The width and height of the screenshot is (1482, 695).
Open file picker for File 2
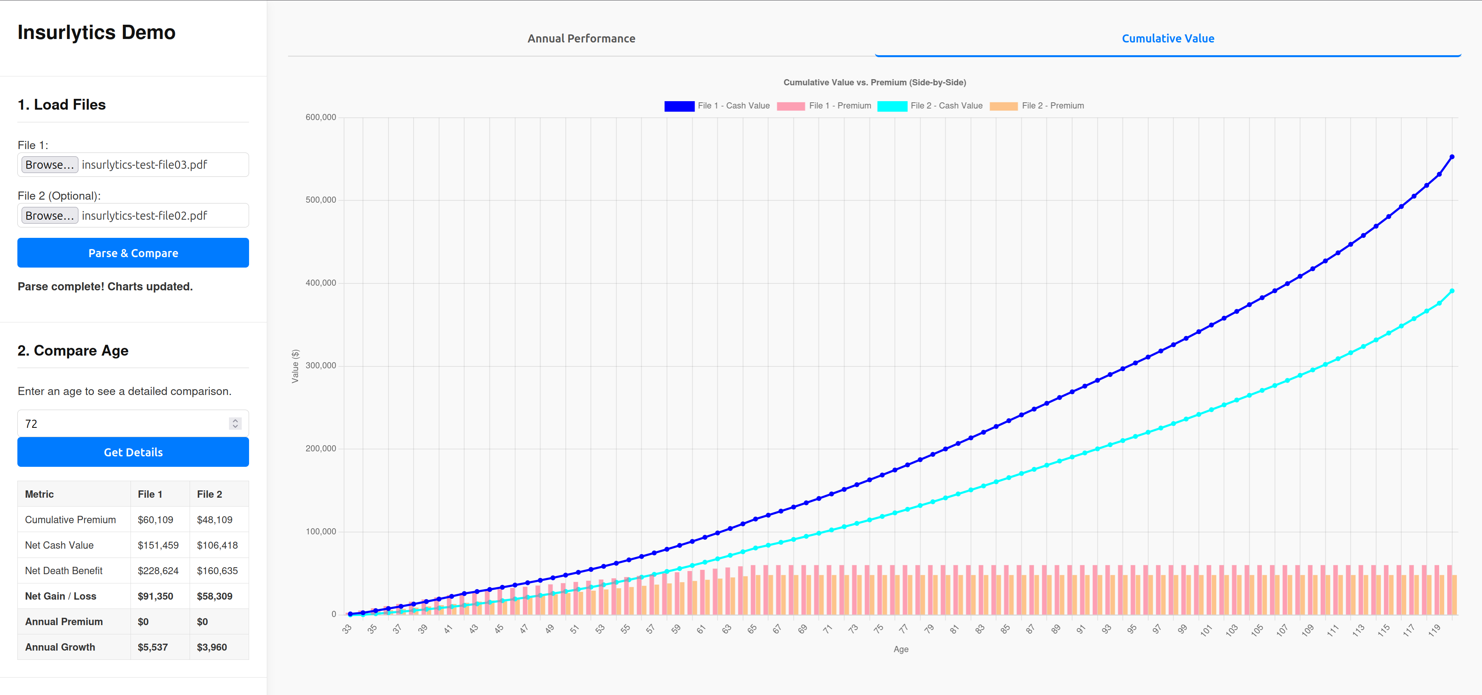pyautogui.click(x=49, y=215)
